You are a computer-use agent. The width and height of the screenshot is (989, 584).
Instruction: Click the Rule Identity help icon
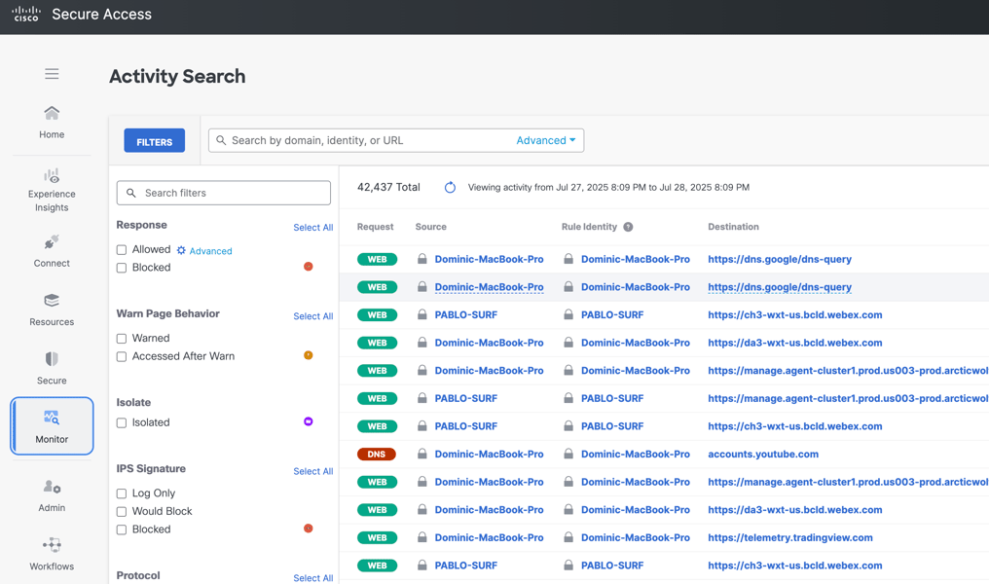tap(628, 227)
